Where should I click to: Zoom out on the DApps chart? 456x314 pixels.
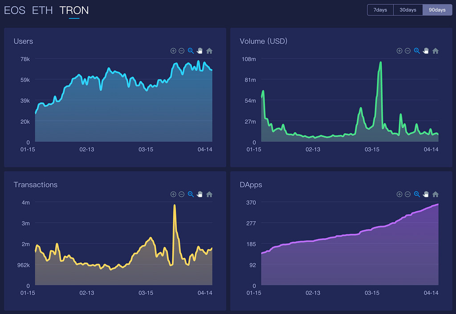[408, 194]
